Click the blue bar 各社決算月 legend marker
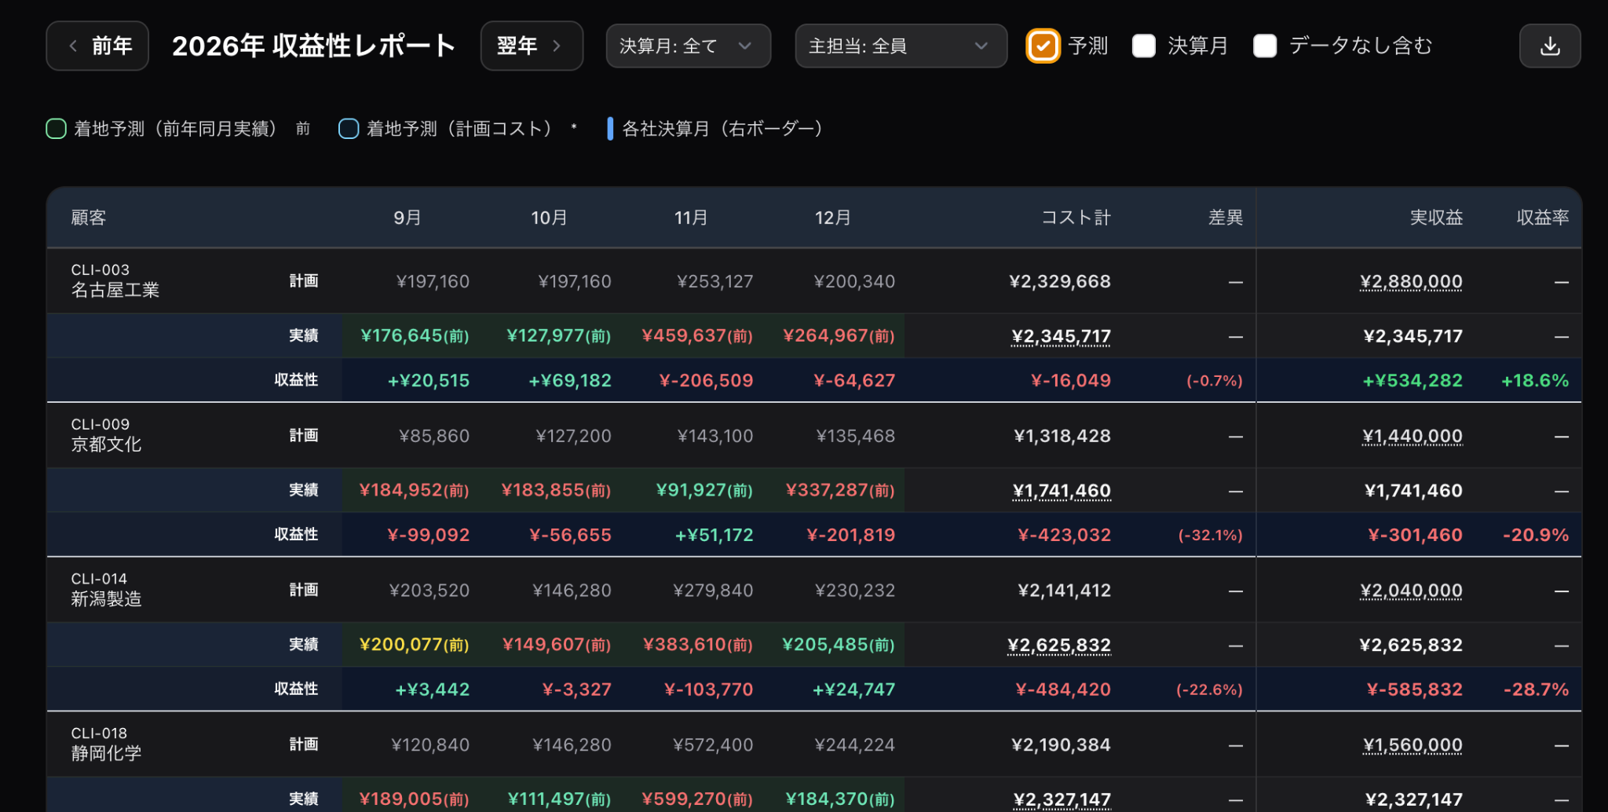This screenshot has height=812, width=1608. (x=610, y=129)
